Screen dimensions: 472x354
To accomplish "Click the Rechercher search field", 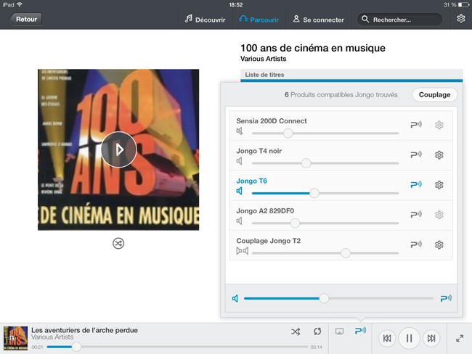I will [x=399, y=20].
